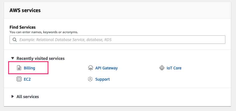Click the IoT Core service icon
The height and width of the screenshot is (111, 236).
coord(162,68)
